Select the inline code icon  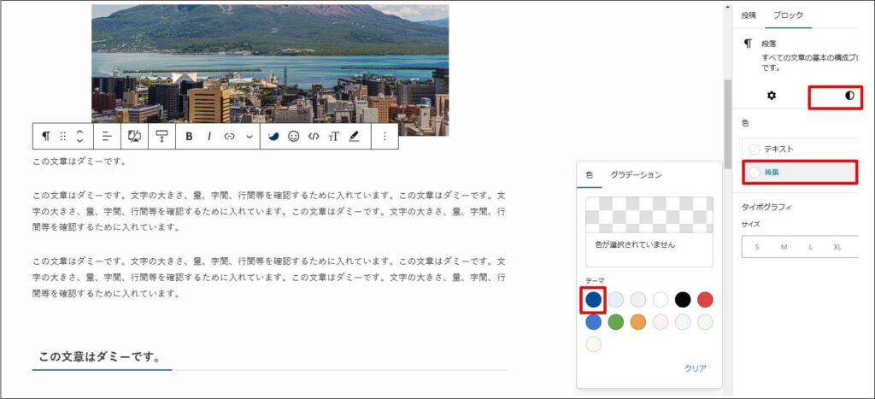click(x=314, y=136)
